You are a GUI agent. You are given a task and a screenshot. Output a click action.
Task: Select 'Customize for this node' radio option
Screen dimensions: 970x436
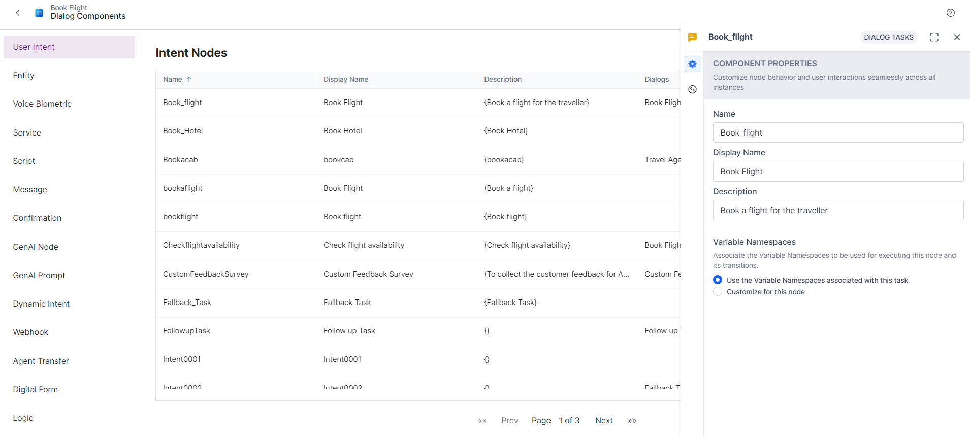pyautogui.click(x=718, y=292)
